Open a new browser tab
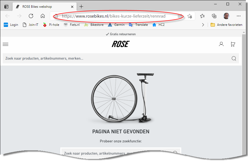 (81, 7)
